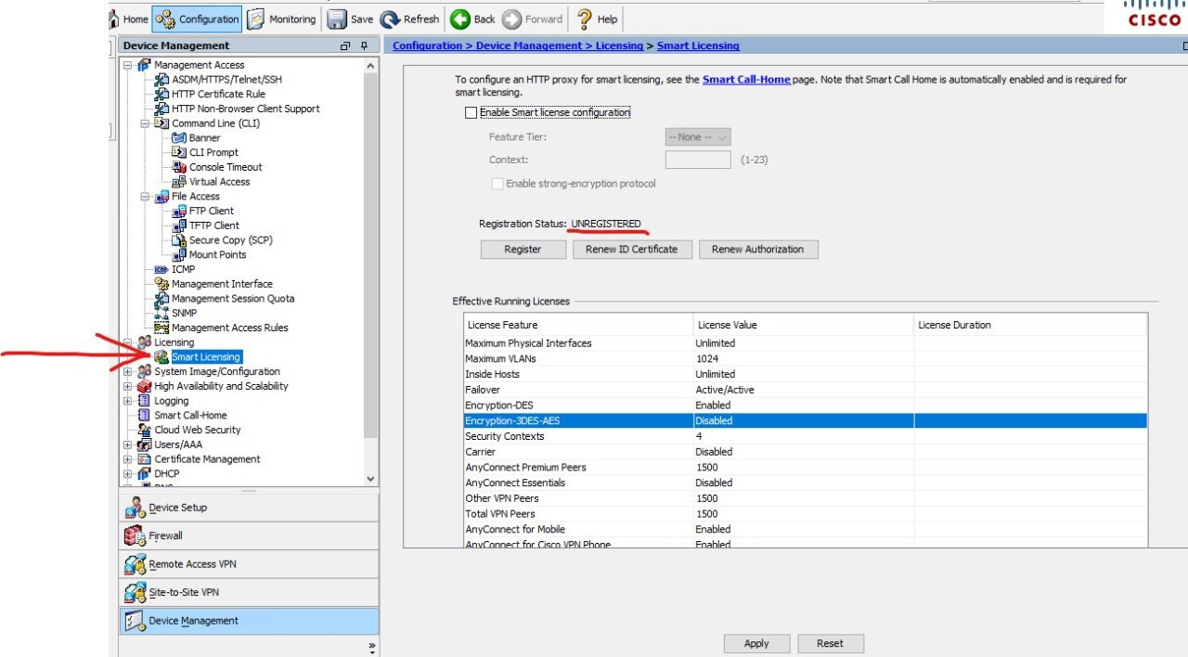Click the green Back arrow
This screenshot has height=657, width=1188.
459,19
